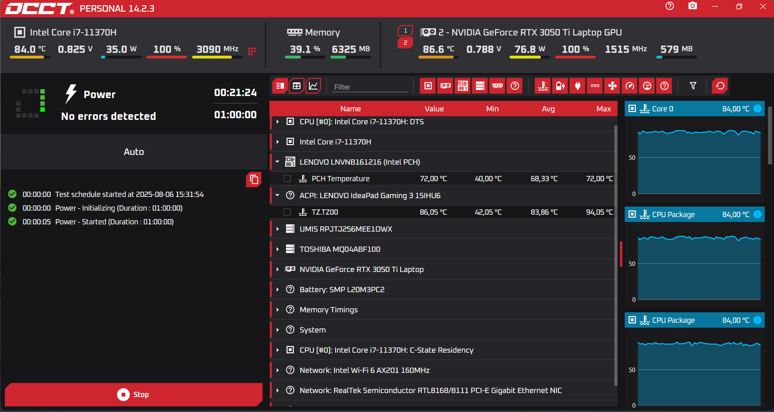Switch to the list view layout icon

point(280,86)
